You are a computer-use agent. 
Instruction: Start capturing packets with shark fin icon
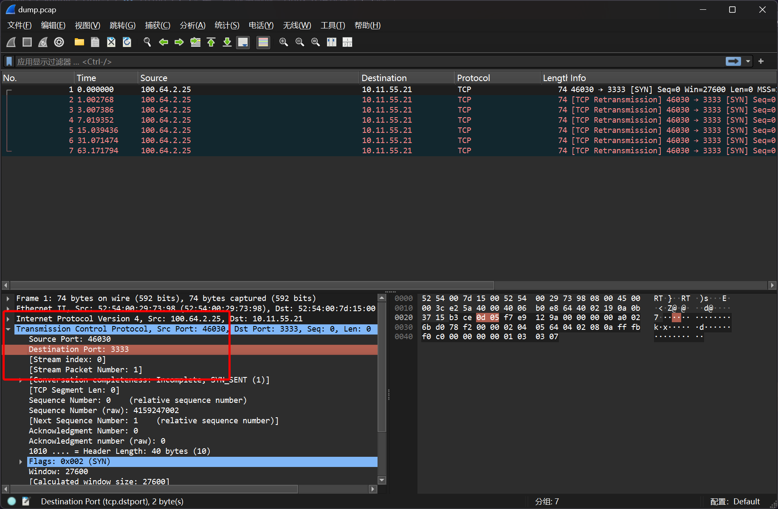pyautogui.click(x=11, y=42)
